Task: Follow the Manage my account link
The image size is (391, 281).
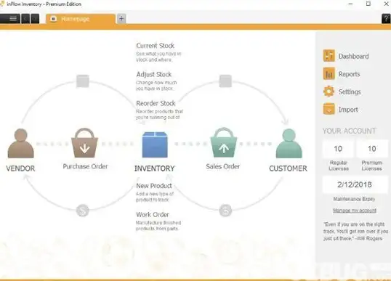Action: coord(355,211)
